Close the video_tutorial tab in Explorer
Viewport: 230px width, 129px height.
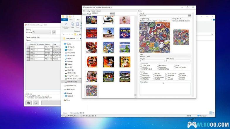[x=77, y=39]
